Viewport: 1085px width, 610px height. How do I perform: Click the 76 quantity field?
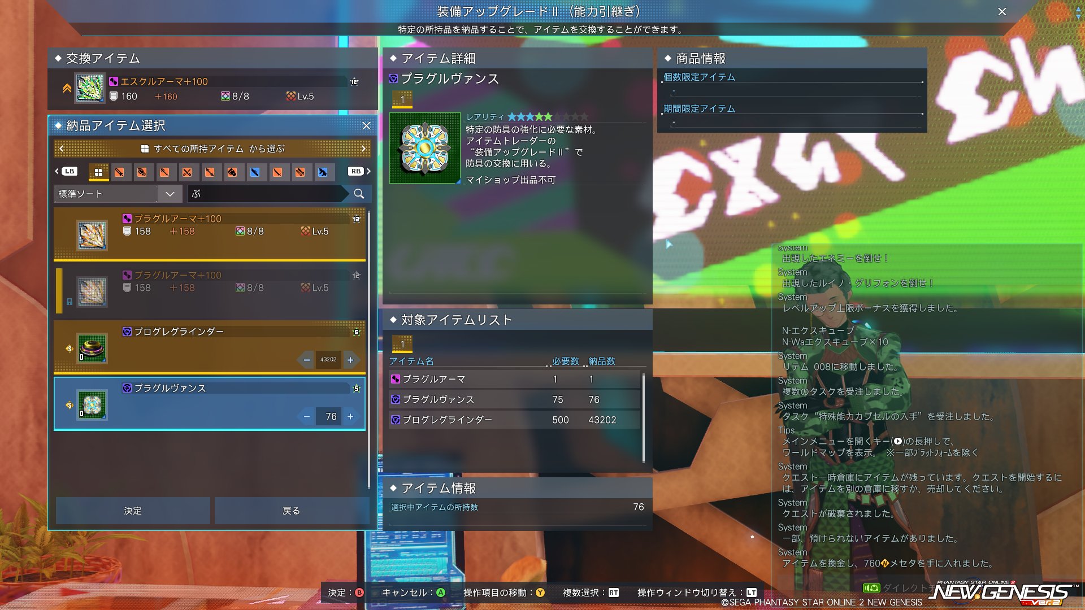click(x=328, y=416)
